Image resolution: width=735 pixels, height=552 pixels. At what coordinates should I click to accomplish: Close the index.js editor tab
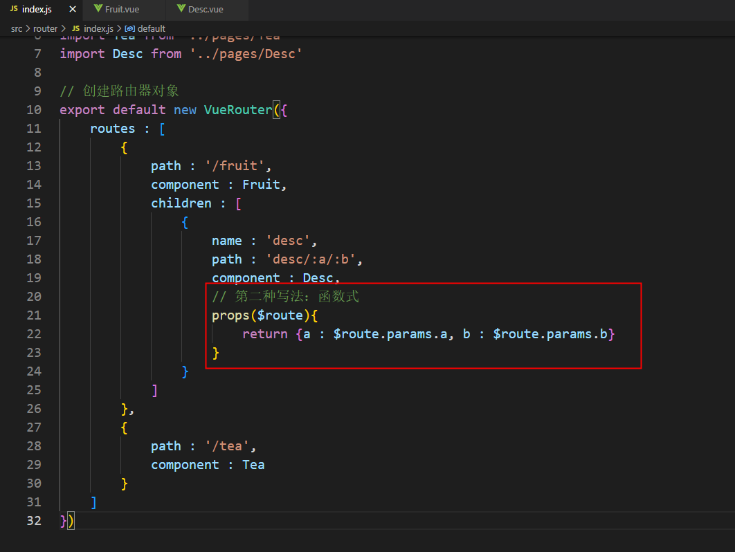pyautogui.click(x=72, y=9)
